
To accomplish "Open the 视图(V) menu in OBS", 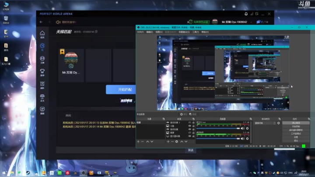I will 159,32.
